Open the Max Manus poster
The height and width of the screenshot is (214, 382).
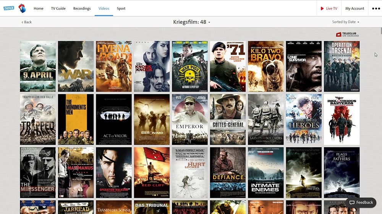pyautogui.click(x=76, y=173)
